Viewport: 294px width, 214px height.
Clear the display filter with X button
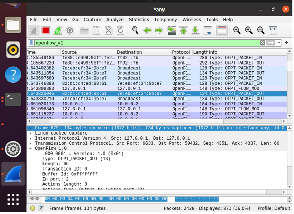[x=263, y=43]
